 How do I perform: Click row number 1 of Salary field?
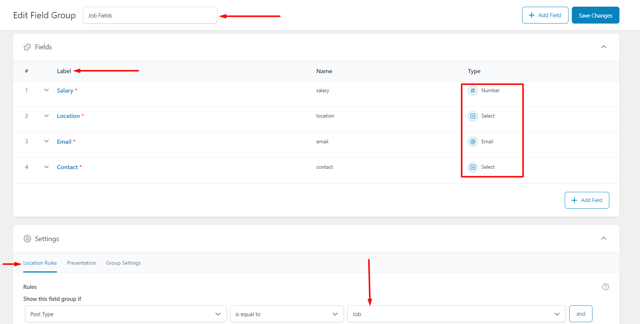(27, 90)
